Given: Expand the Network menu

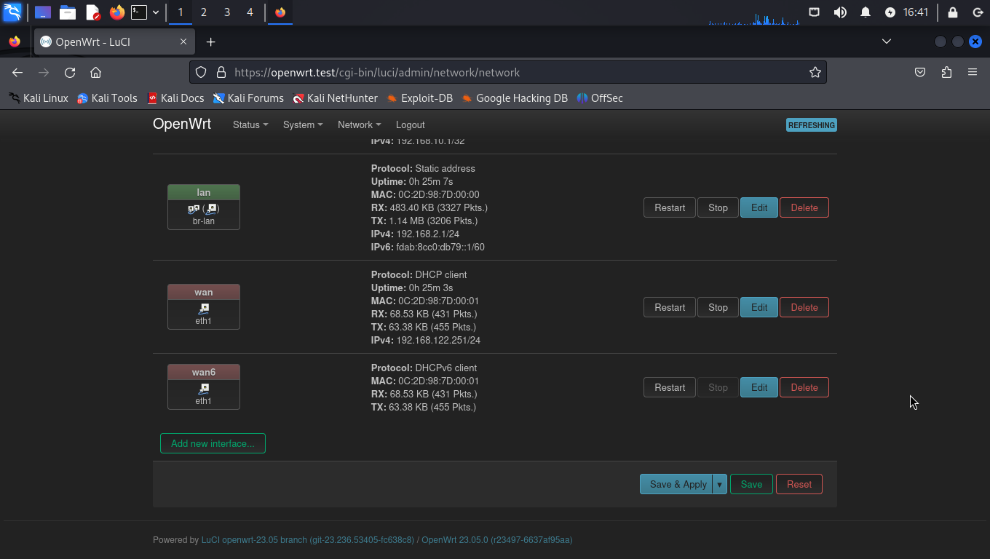Looking at the screenshot, I should pos(359,124).
